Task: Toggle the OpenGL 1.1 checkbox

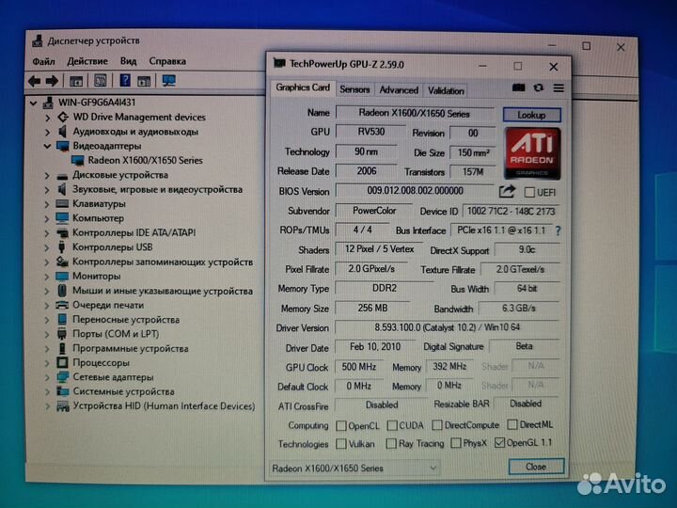Action: [499, 442]
